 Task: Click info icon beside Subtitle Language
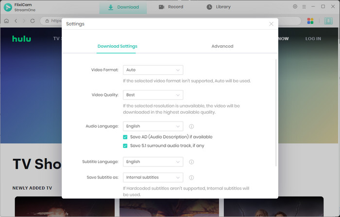tap(191, 162)
